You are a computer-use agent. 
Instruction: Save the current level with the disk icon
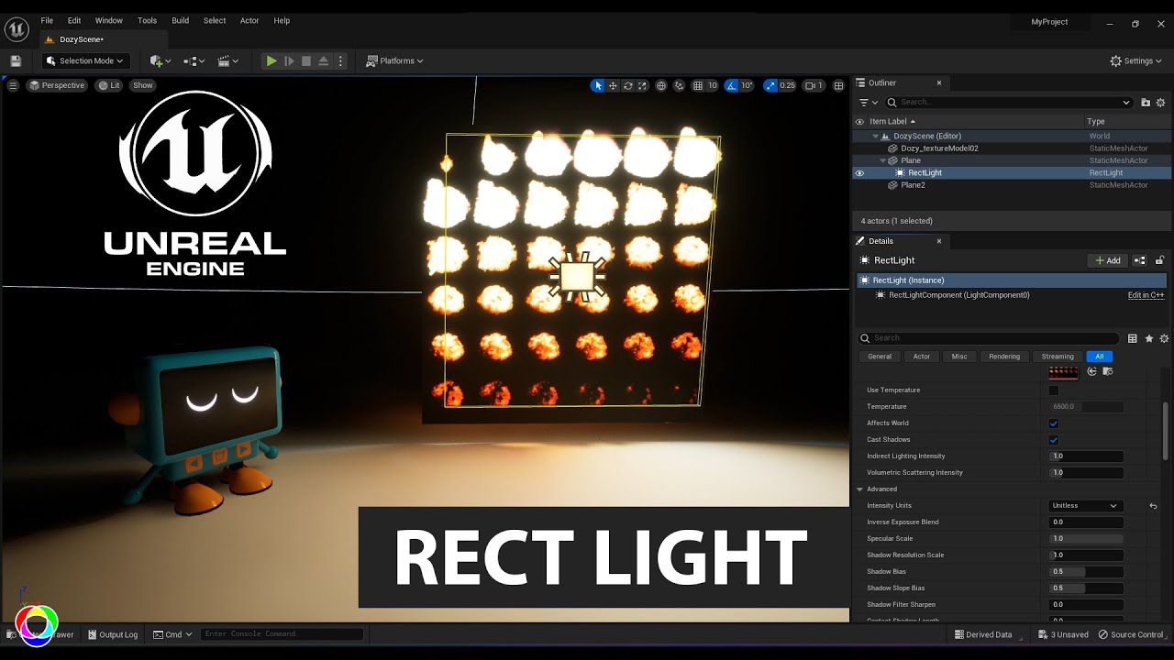16,60
